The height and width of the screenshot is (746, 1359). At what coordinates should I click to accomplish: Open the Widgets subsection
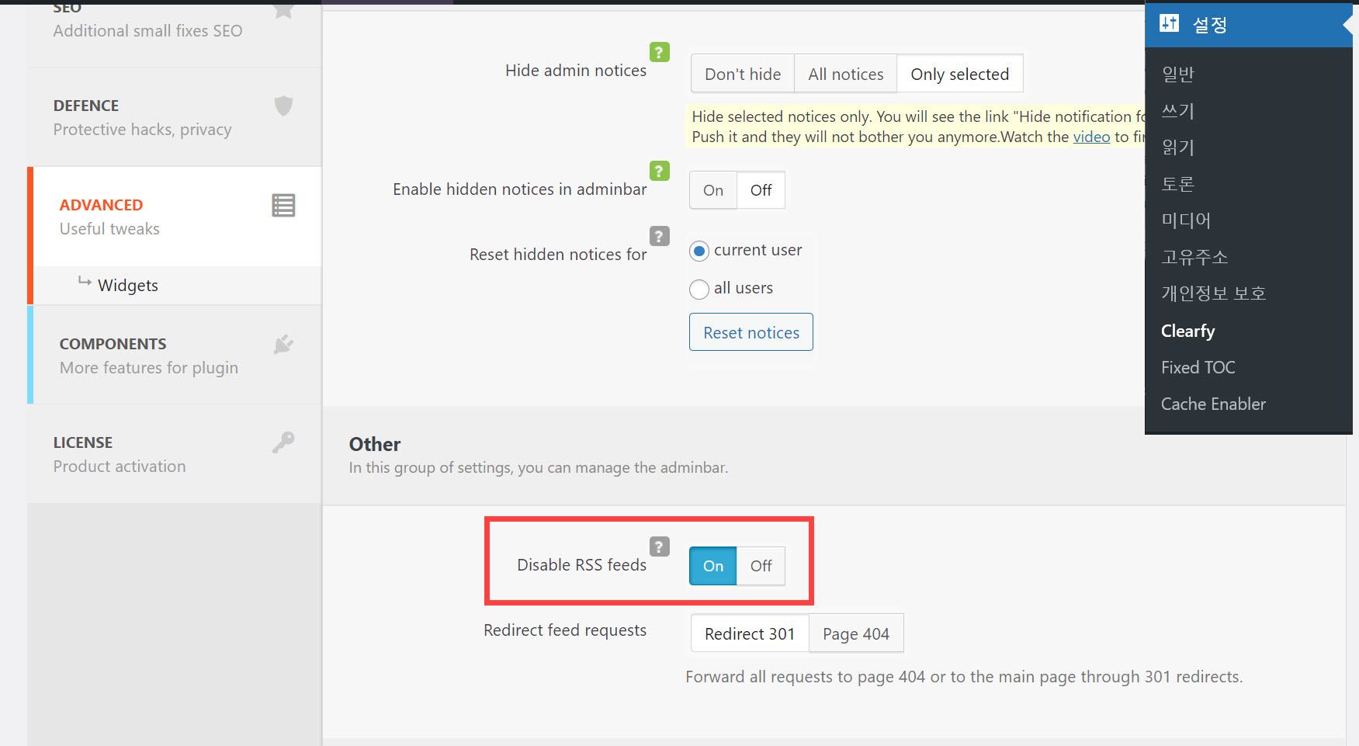[x=127, y=285]
